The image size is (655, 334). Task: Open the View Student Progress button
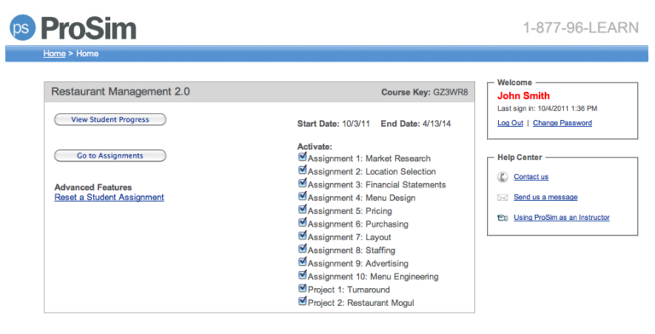point(110,119)
